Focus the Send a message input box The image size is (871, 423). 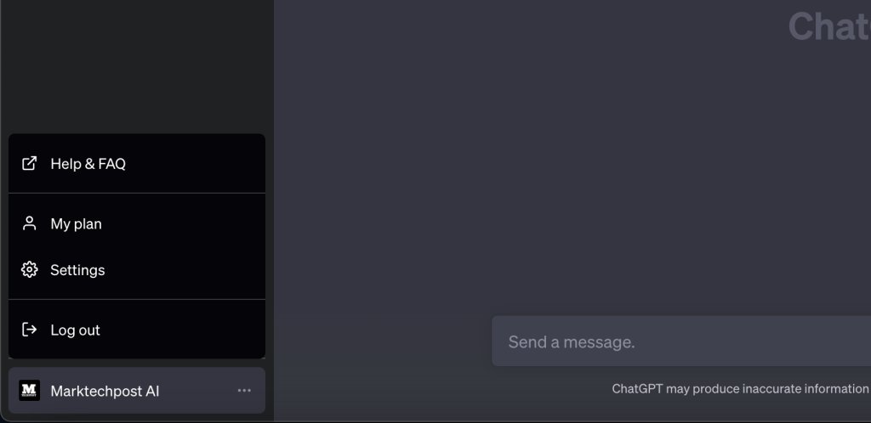[681, 341]
